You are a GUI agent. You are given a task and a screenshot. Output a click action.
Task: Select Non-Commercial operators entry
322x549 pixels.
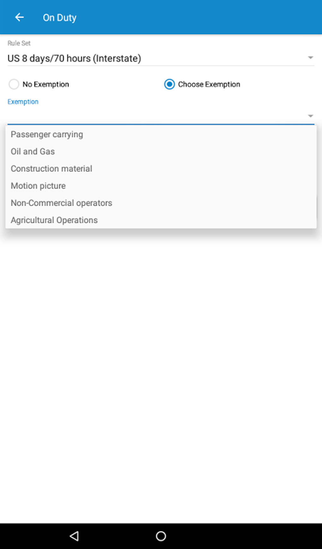point(62,203)
